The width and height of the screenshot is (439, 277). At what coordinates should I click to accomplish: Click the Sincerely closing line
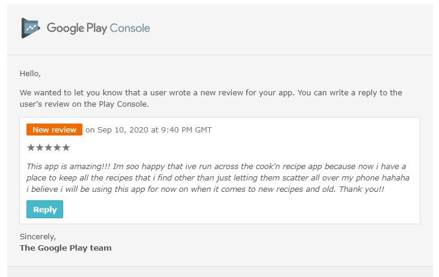pyautogui.click(x=38, y=236)
